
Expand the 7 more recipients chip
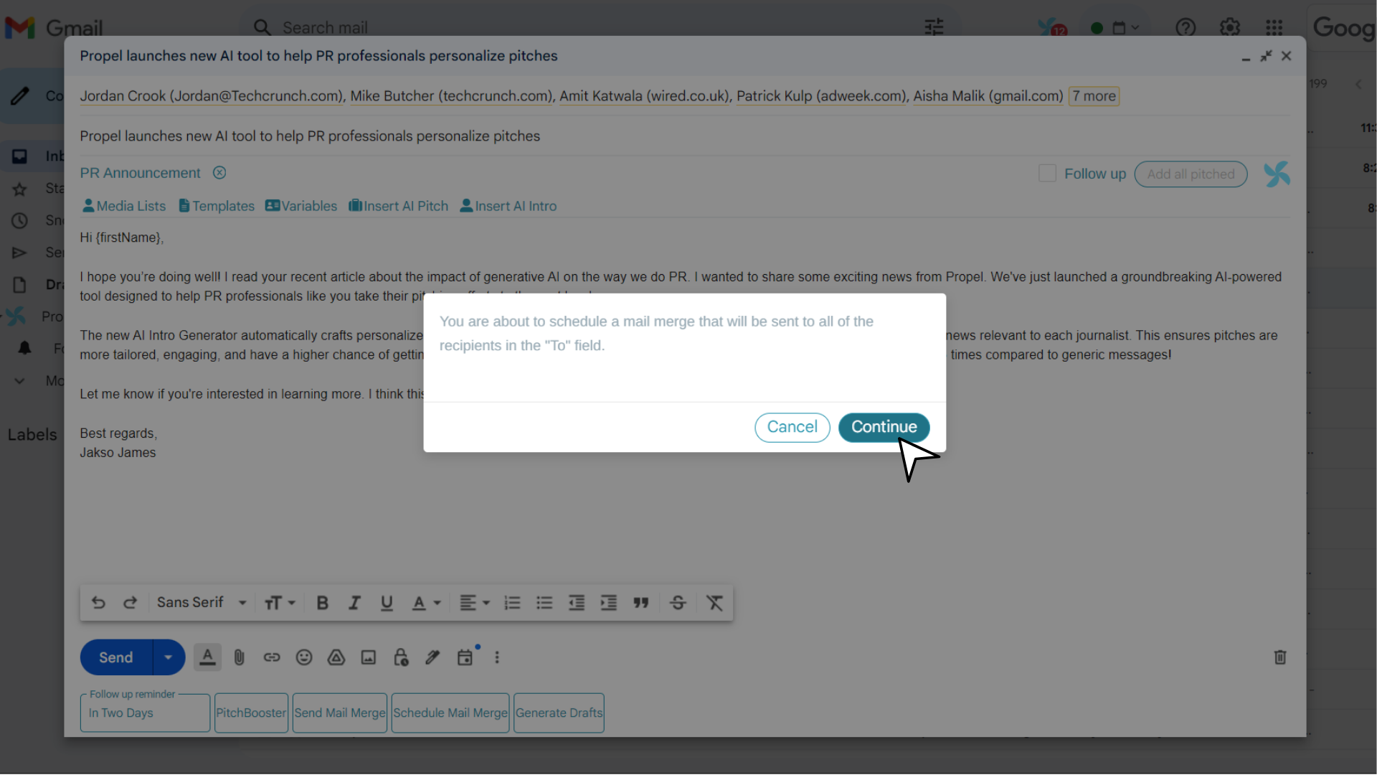click(x=1094, y=96)
